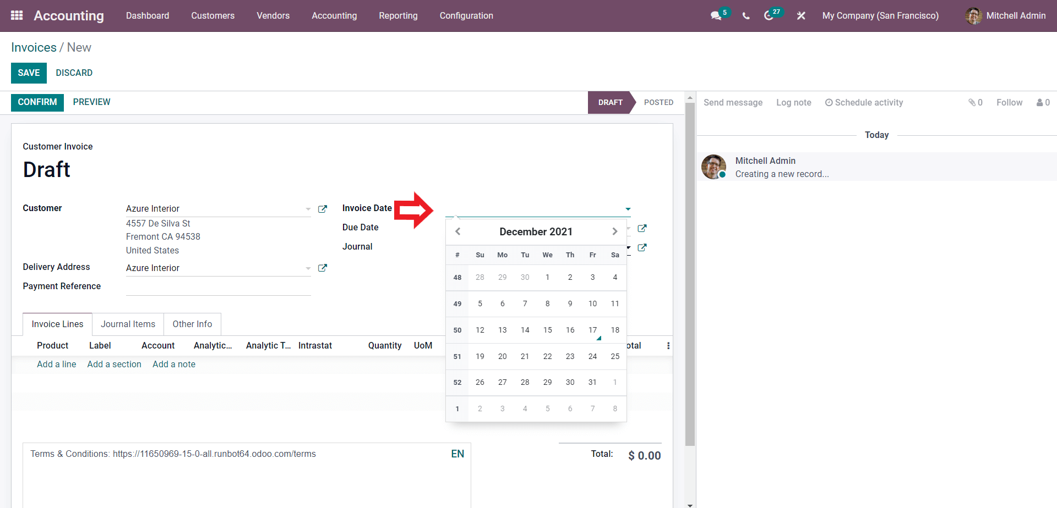The image size is (1057, 508).
Task: Open the month selector December 2021
Action: click(x=536, y=231)
